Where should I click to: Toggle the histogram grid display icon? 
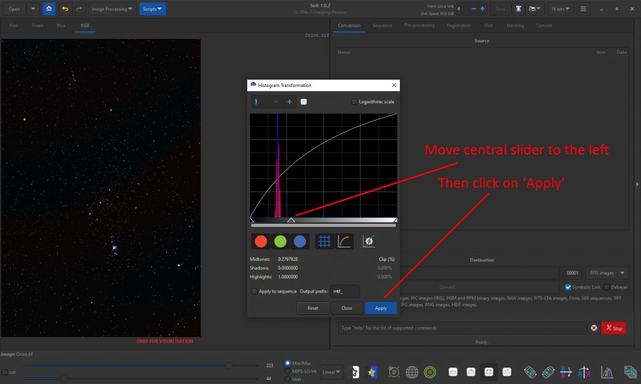325,241
